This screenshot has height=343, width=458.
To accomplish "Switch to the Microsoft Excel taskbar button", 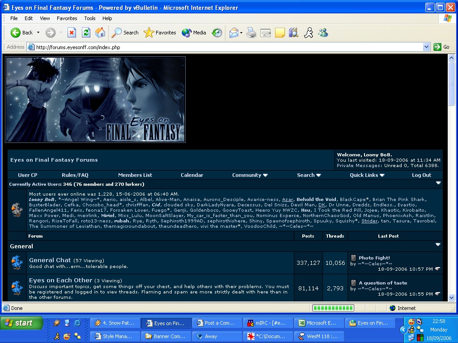I will [x=319, y=323].
